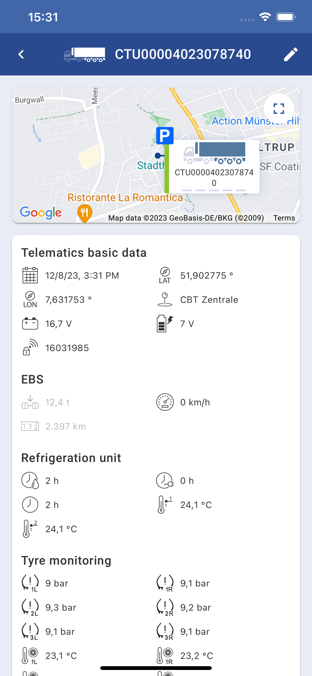The width and height of the screenshot is (312, 676).
Task: Tap the trailer icon in title bar
Action: [84, 55]
